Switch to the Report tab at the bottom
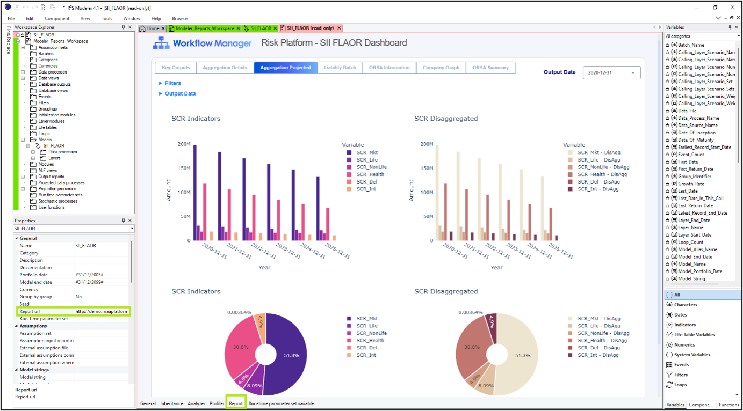 236,403
